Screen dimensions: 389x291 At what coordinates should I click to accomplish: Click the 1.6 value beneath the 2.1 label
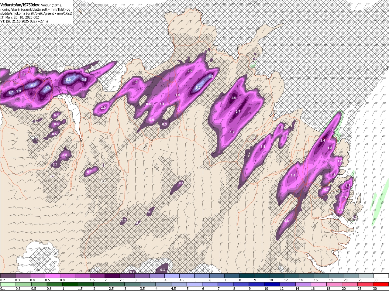click(x=344, y=197)
